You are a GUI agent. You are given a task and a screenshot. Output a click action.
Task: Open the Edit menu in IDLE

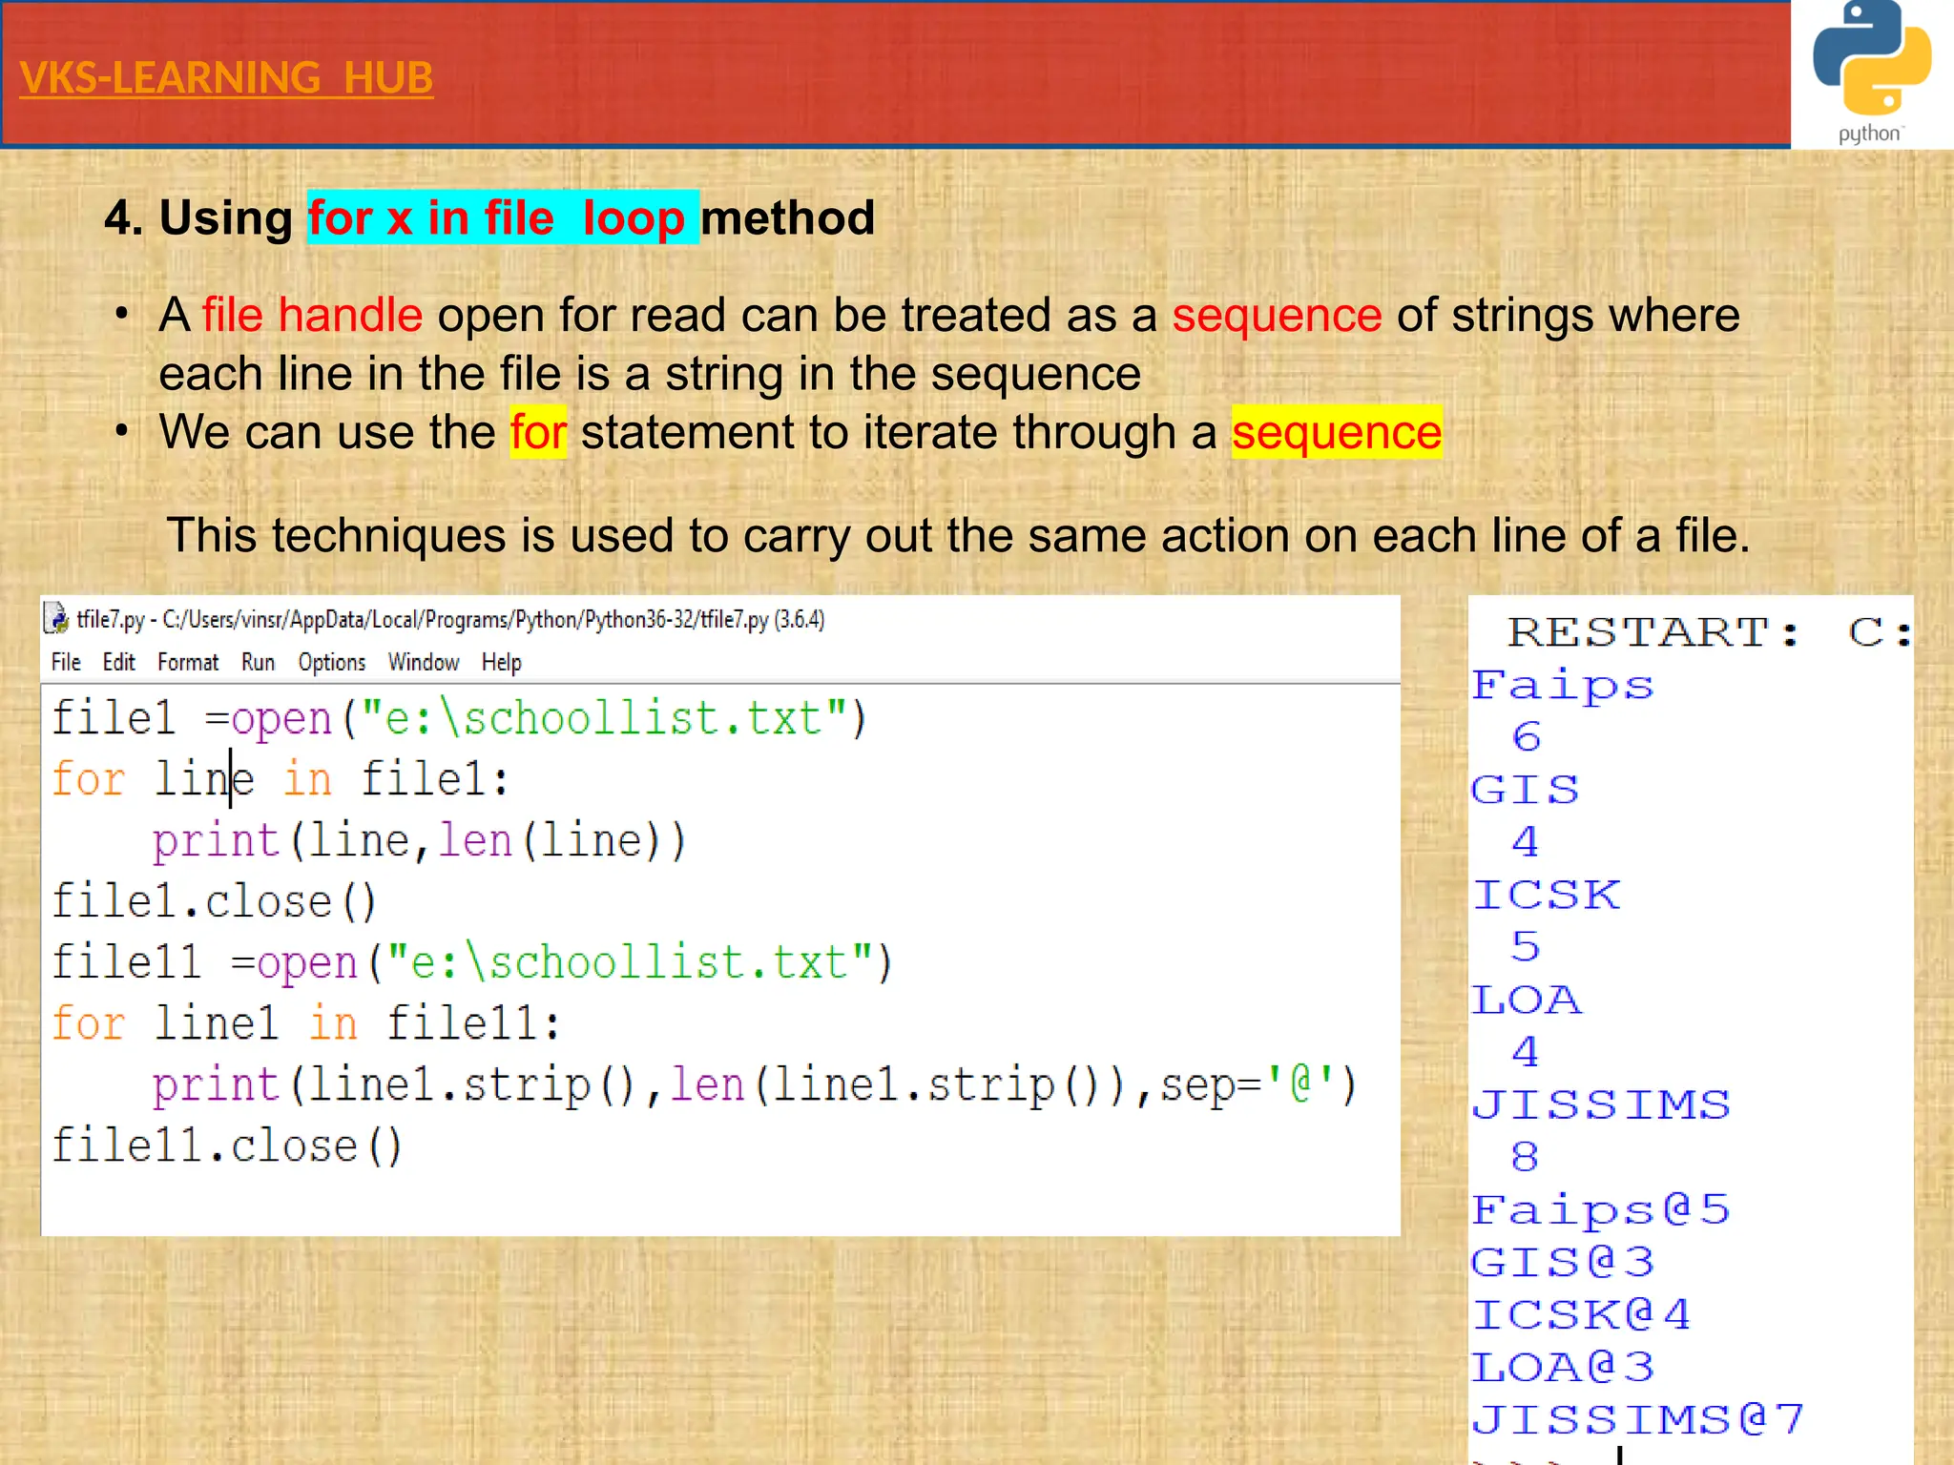point(119,662)
